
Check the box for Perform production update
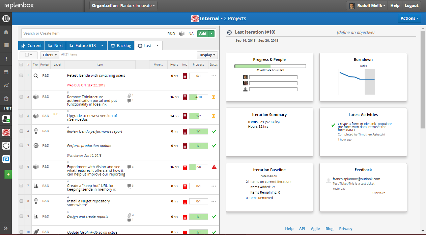click(x=22, y=146)
